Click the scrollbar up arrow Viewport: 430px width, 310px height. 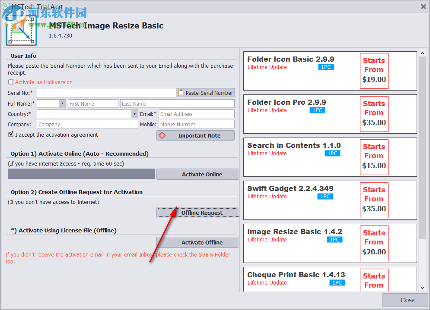point(422,53)
